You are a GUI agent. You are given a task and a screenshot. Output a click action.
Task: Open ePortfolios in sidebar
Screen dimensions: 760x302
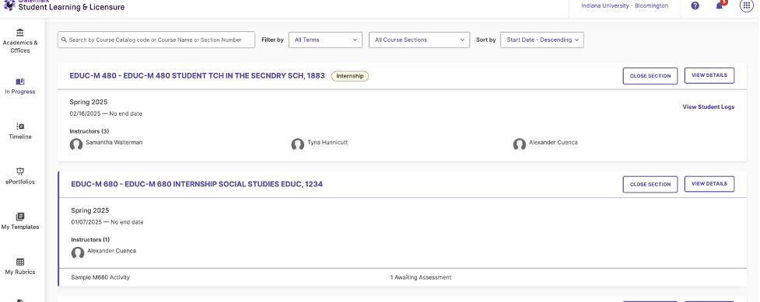20,177
